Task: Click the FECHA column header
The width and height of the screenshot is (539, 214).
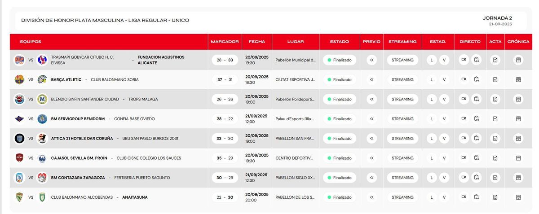Action: pyautogui.click(x=257, y=42)
